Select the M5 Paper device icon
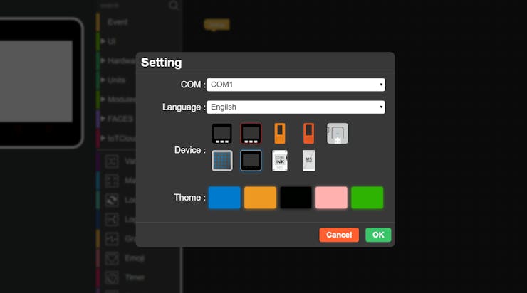Image resolution: width=527 pixels, height=293 pixels. 308,161
